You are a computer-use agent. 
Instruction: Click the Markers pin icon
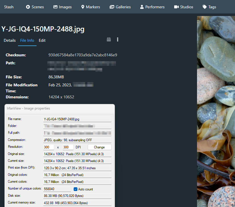point(83,7)
